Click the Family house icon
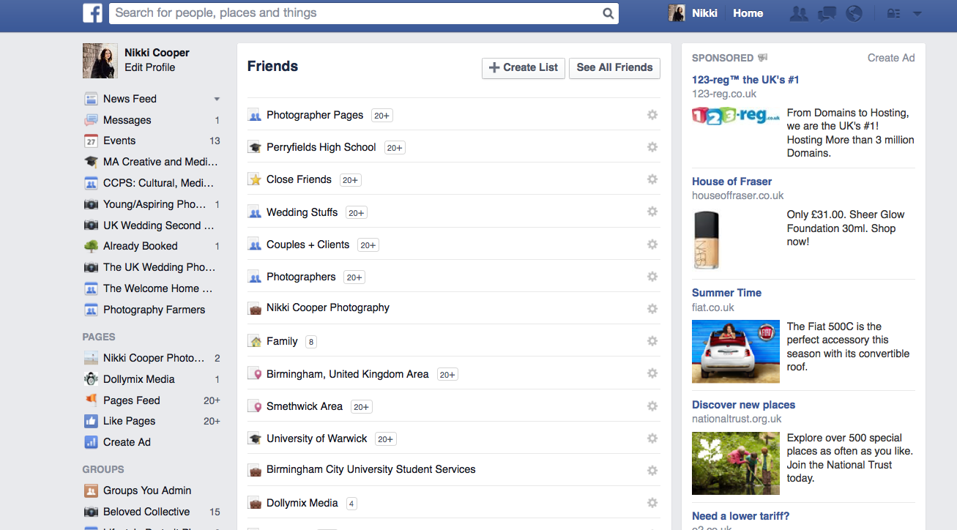 point(255,341)
